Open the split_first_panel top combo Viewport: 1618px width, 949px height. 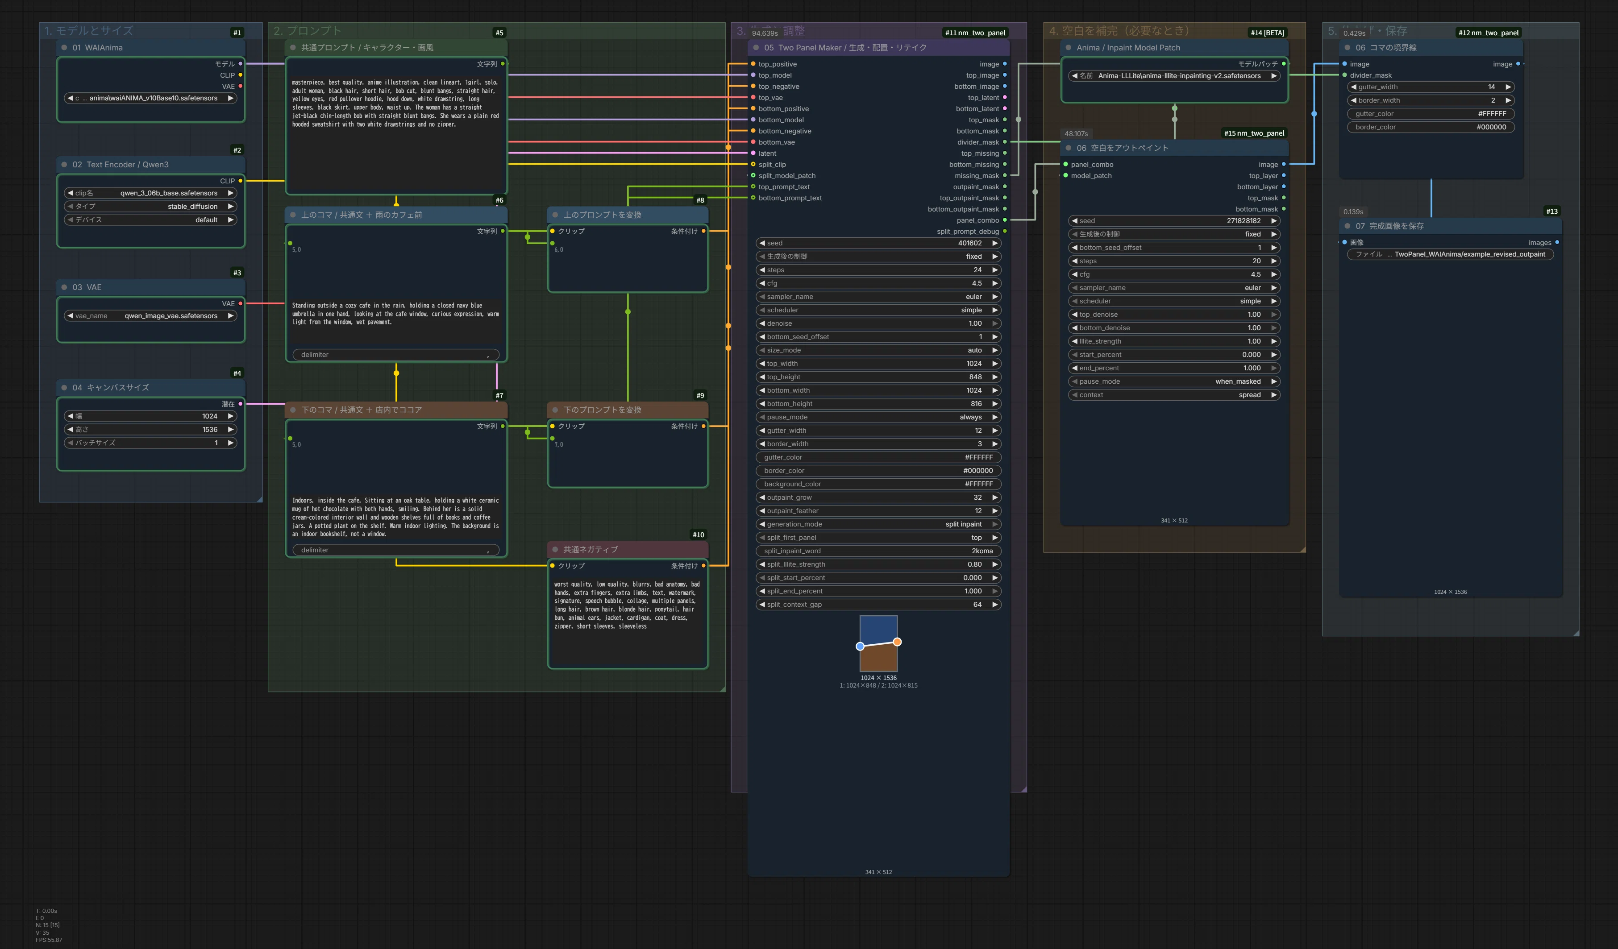click(878, 538)
